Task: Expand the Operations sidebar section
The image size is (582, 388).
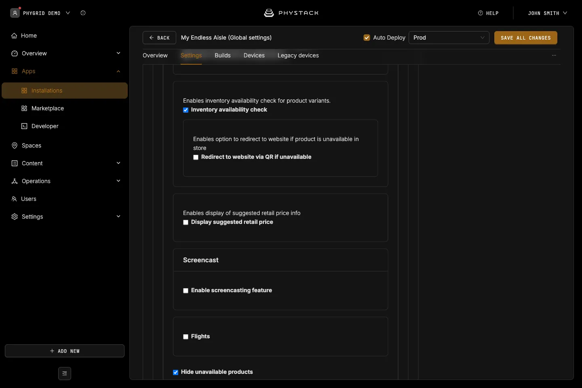Action: (118, 181)
